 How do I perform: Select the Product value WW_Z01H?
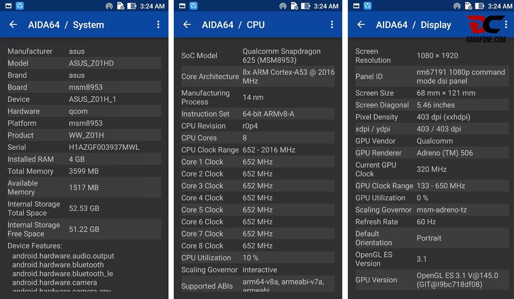86,135
